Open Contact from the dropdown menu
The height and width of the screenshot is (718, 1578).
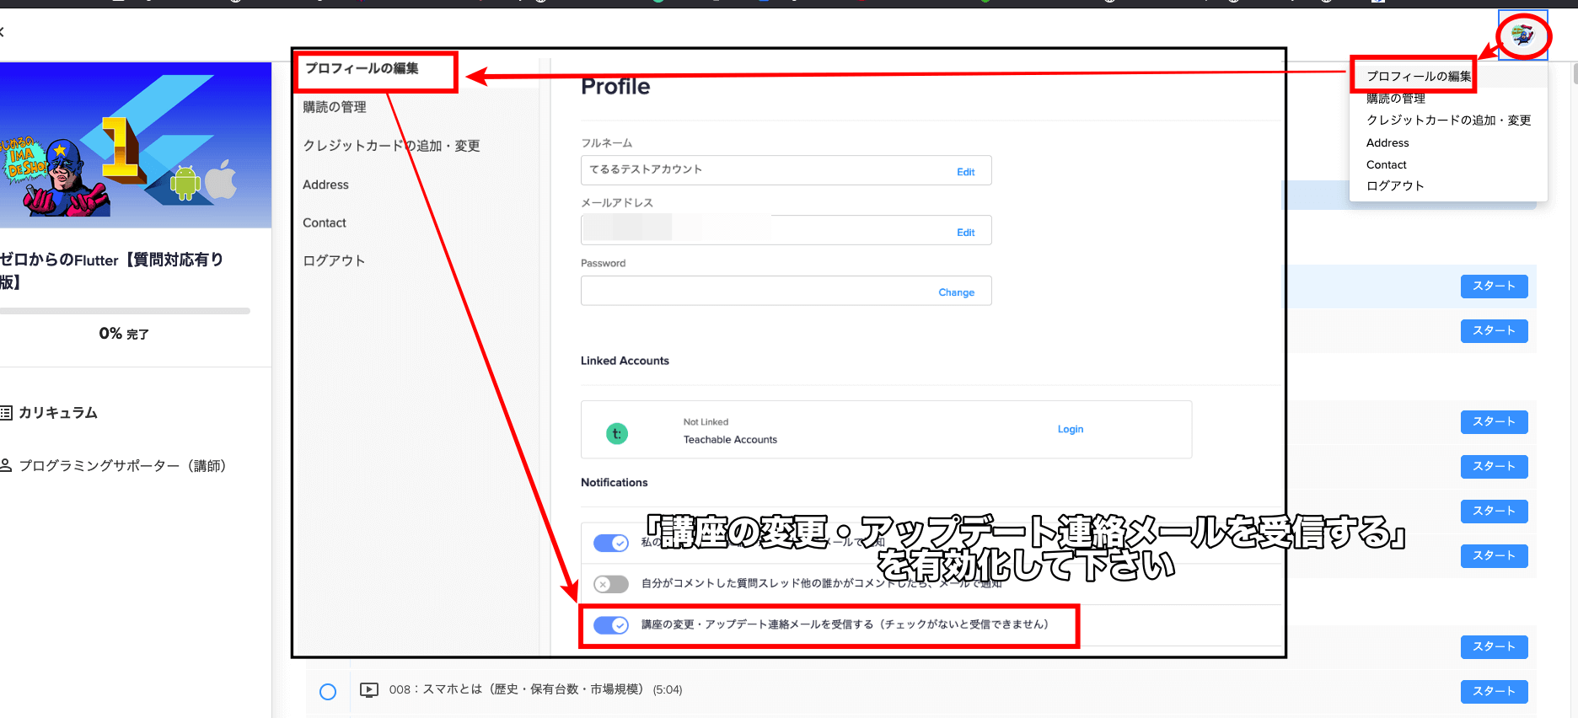pyautogui.click(x=1387, y=165)
